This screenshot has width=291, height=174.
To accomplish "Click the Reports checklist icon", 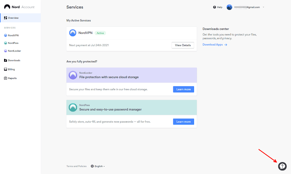I will [x=5, y=78].
